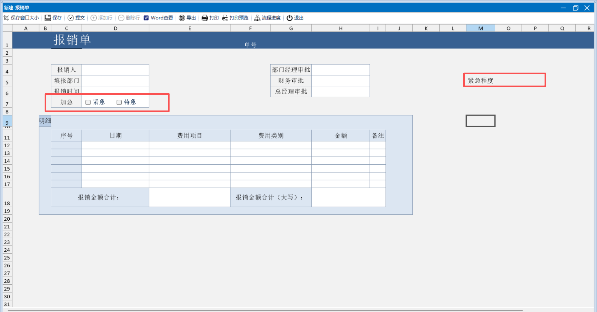The width and height of the screenshot is (597, 312).
Task: Click the 报销人 input cell
Action: coord(115,70)
